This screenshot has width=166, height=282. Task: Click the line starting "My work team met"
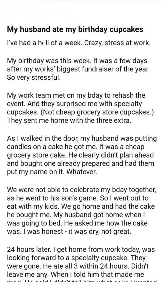(x=76, y=96)
